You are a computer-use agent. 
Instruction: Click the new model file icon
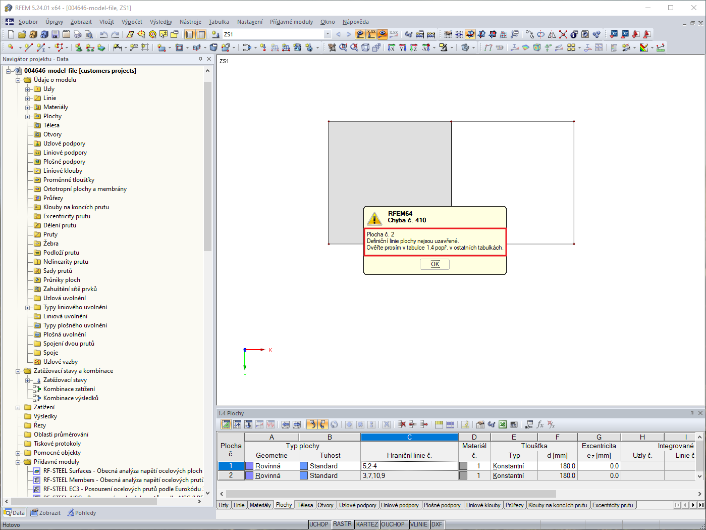pyautogui.click(x=11, y=34)
